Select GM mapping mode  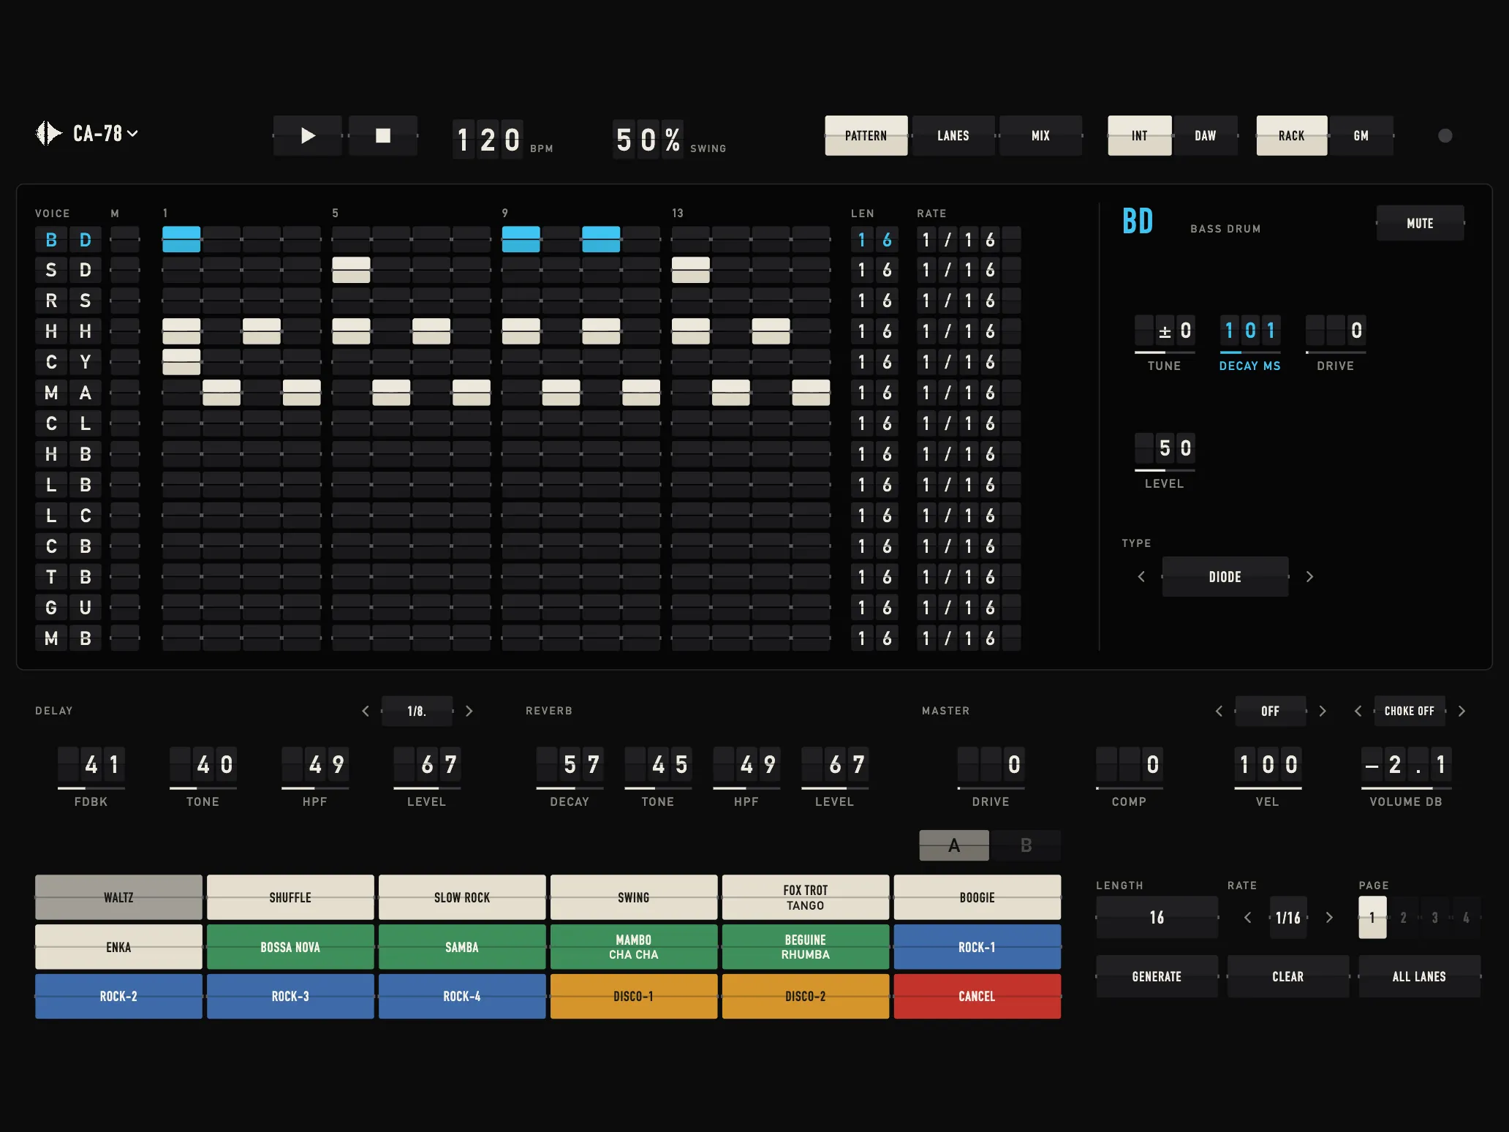click(x=1361, y=135)
